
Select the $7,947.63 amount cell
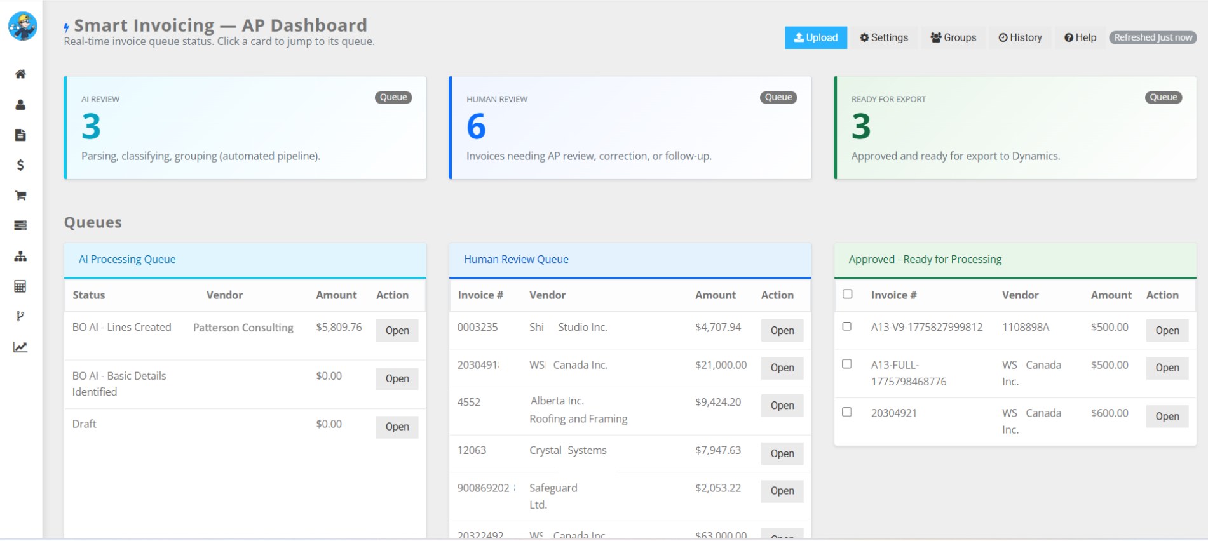[x=718, y=450]
